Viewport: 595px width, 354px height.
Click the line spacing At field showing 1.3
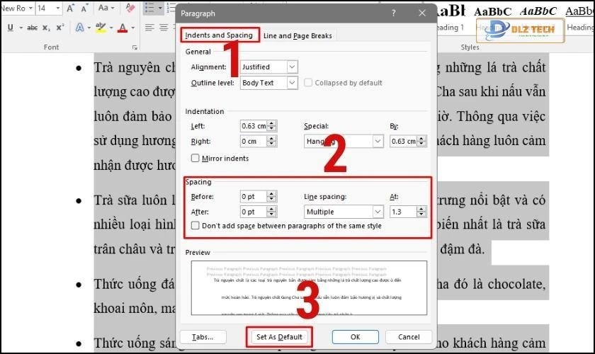click(403, 212)
